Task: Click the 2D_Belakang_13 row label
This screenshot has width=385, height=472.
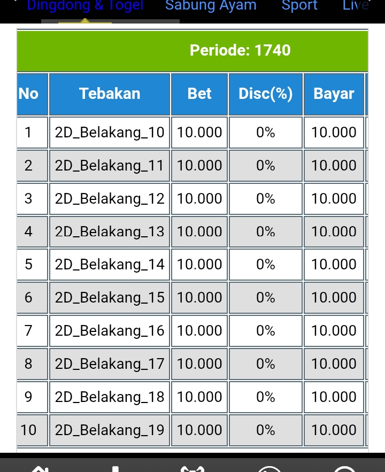Action: [x=110, y=231]
